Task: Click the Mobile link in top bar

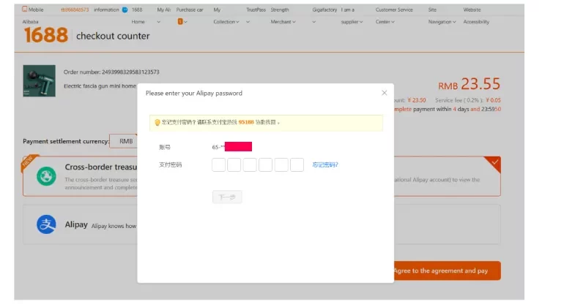Action: coord(36,10)
